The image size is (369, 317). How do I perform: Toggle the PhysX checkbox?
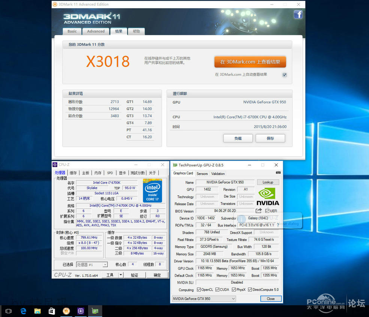pyautogui.click(x=234, y=290)
